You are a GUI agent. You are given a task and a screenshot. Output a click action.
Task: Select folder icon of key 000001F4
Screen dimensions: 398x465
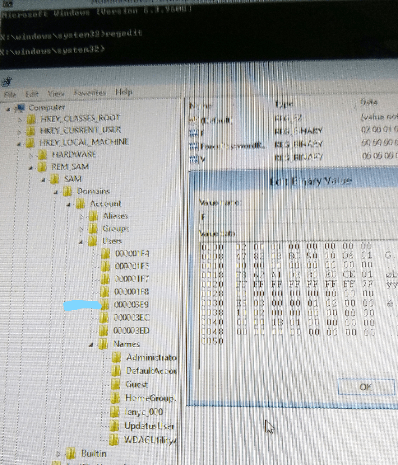(x=106, y=254)
